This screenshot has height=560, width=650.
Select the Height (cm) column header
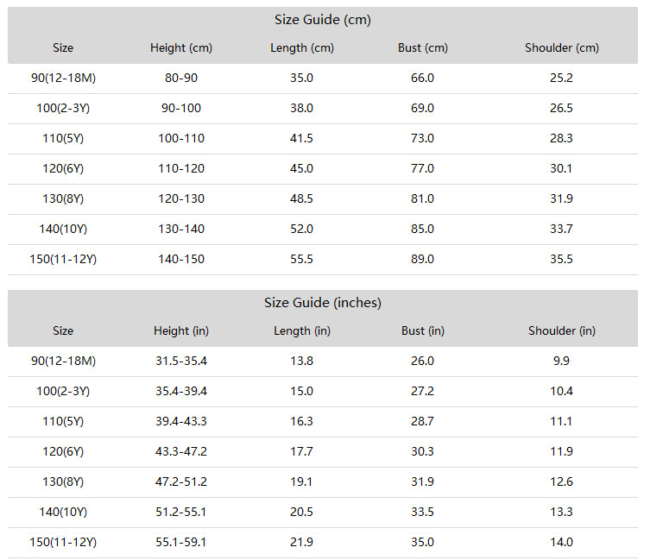[181, 47]
